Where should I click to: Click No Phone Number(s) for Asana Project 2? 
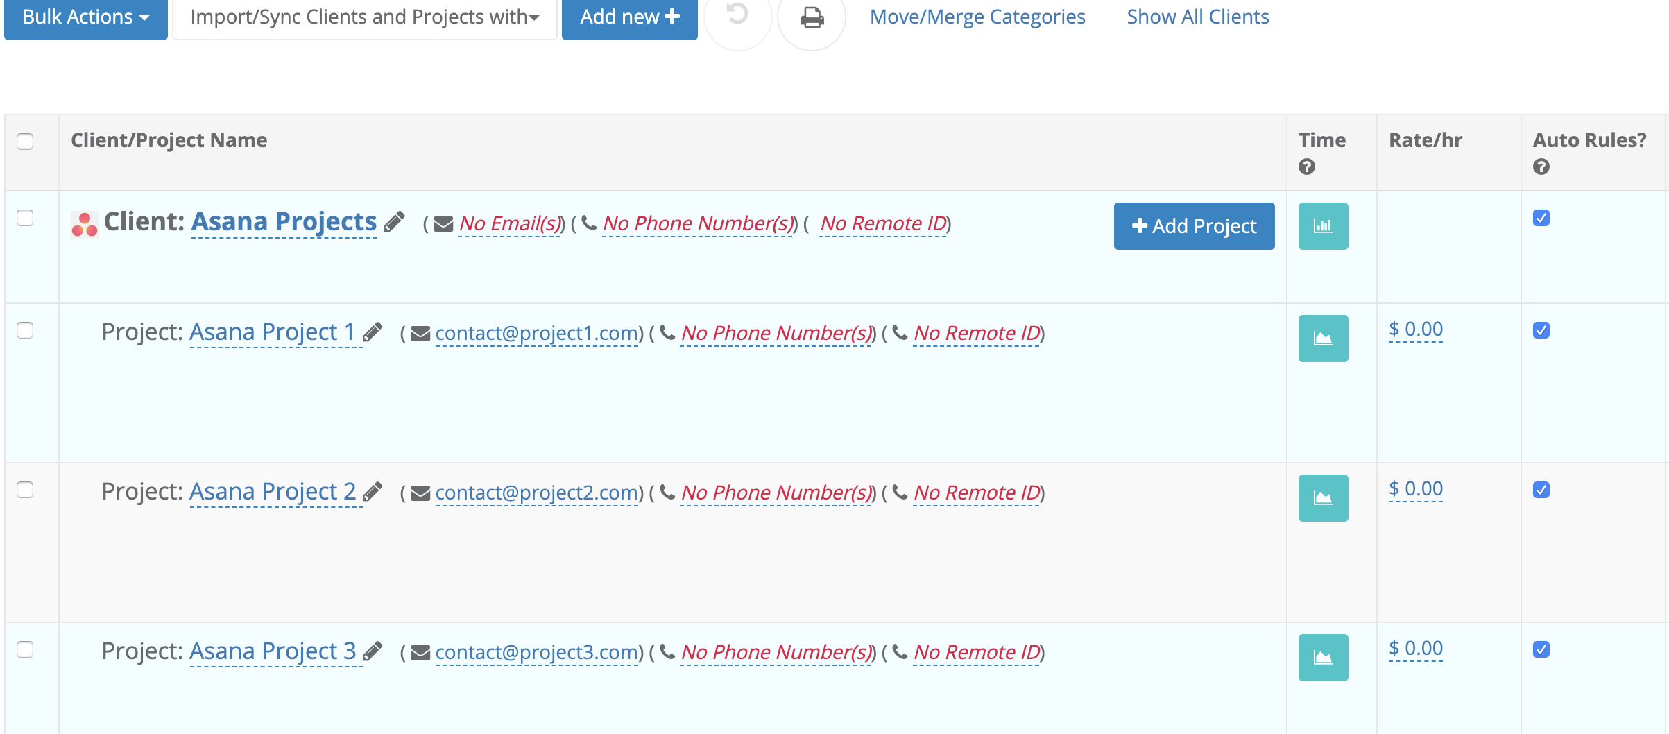(x=778, y=493)
